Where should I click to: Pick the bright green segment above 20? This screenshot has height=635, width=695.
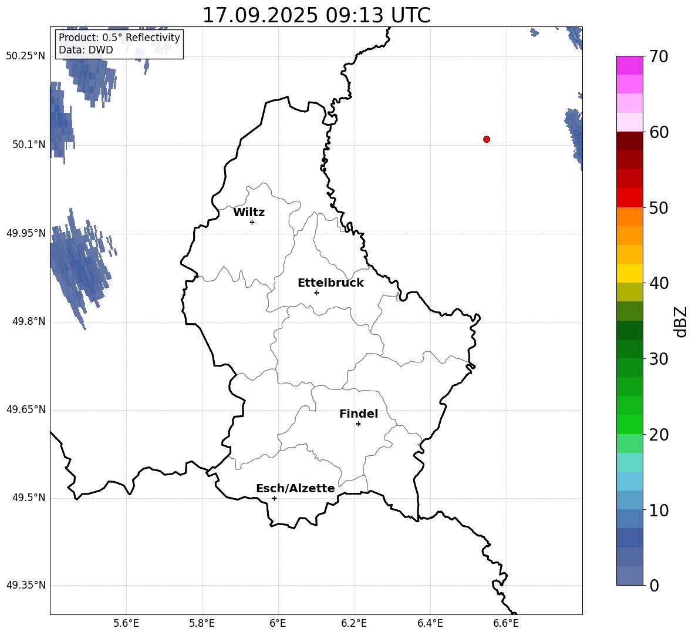pyautogui.click(x=630, y=424)
